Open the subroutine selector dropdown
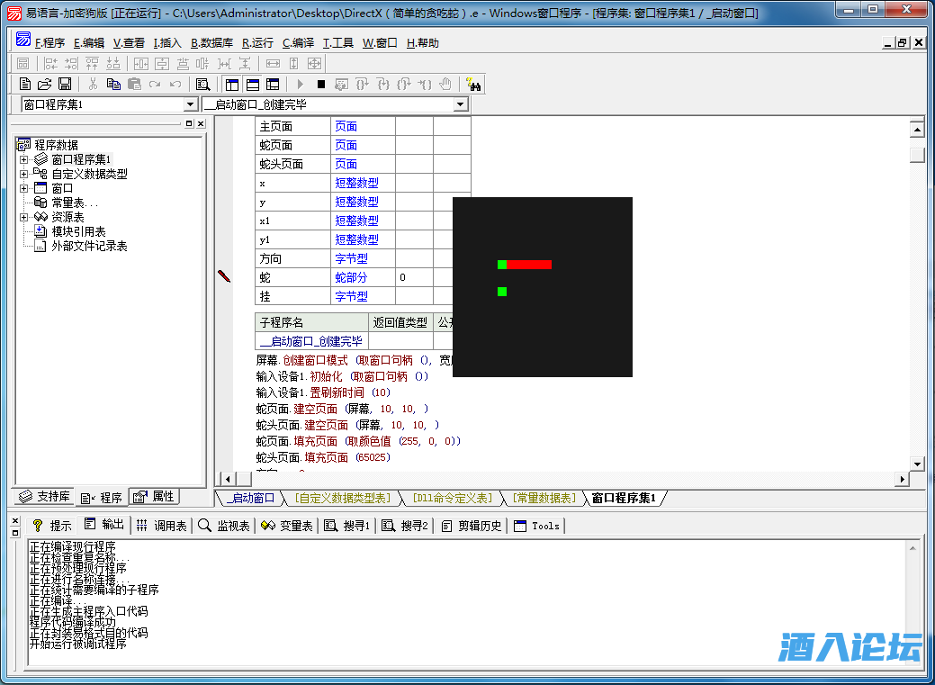Viewport: 935px width, 685px height. [460, 104]
